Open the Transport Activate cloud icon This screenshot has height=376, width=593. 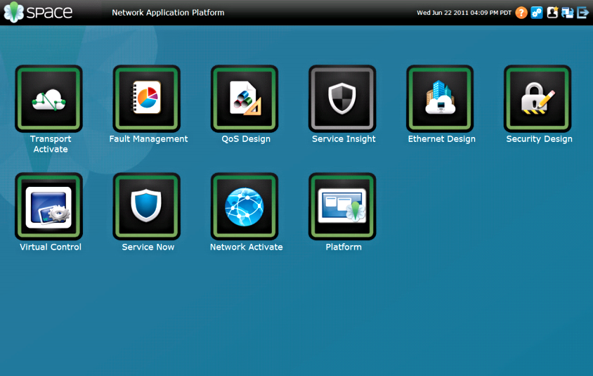[48, 98]
